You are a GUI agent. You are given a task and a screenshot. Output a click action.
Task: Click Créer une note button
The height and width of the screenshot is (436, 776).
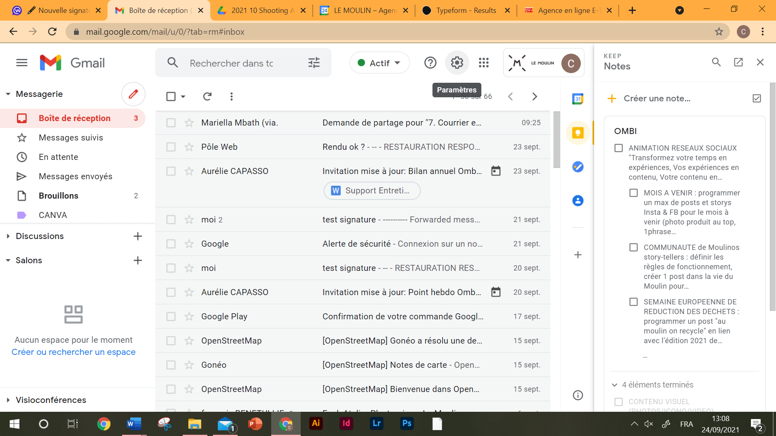[657, 99]
